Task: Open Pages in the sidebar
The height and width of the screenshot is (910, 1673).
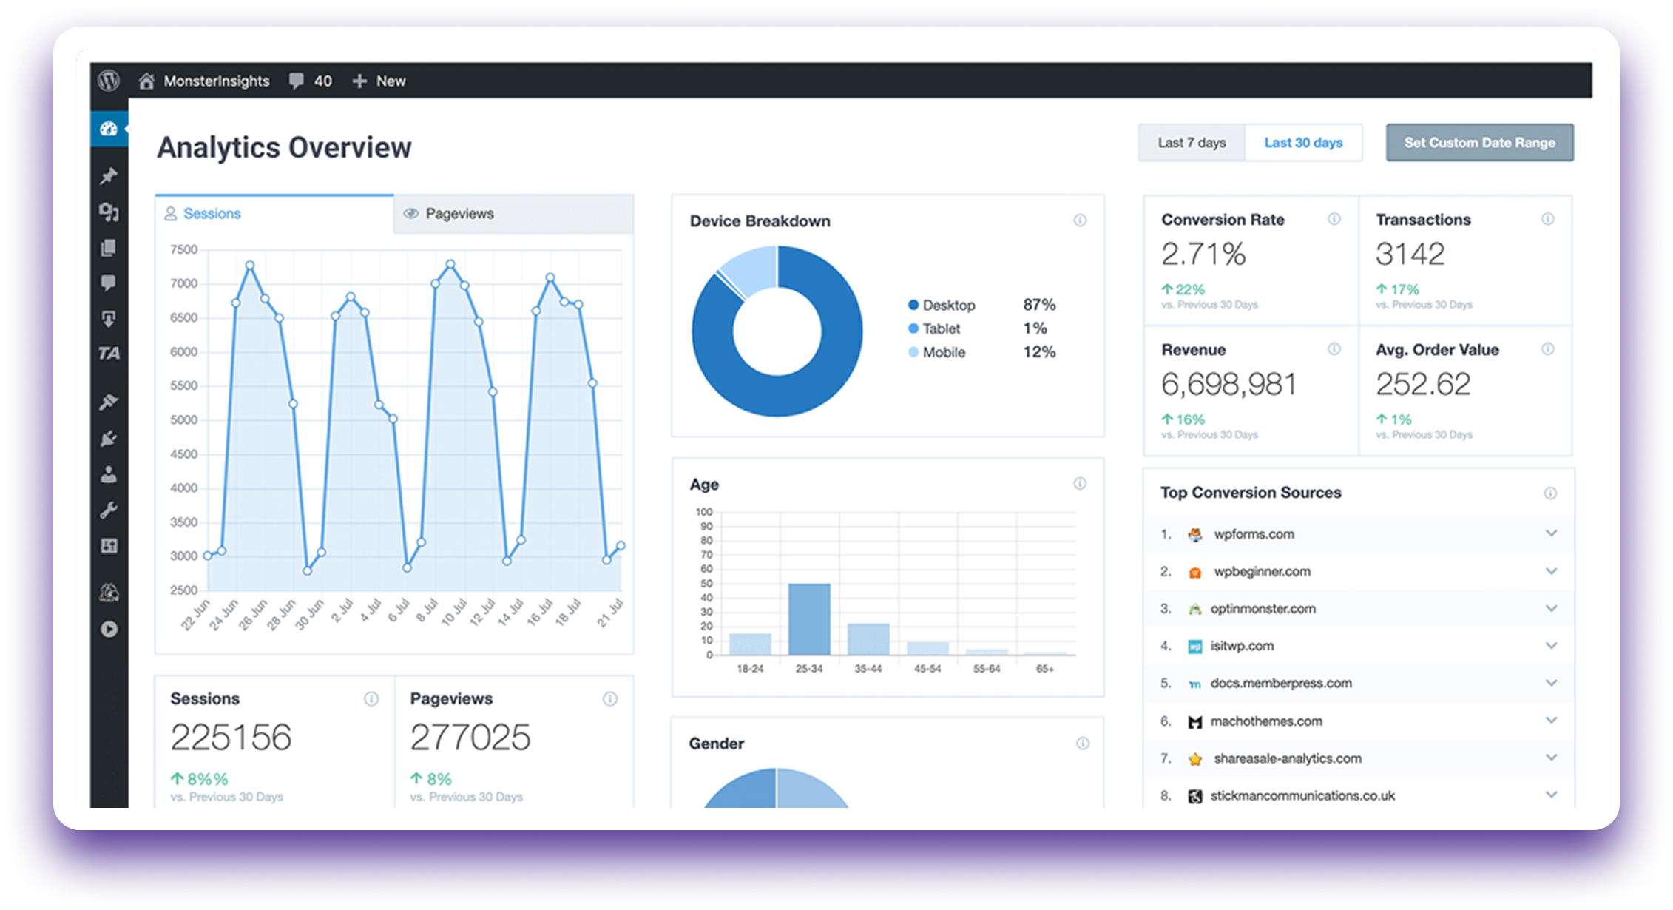Action: pyautogui.click(x=109, y=248)
